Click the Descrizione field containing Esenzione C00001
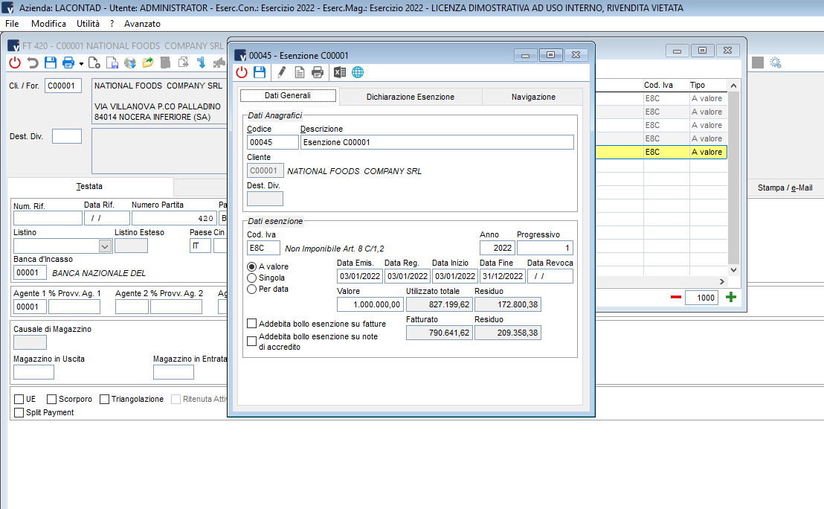 click(x=437, y=142)
